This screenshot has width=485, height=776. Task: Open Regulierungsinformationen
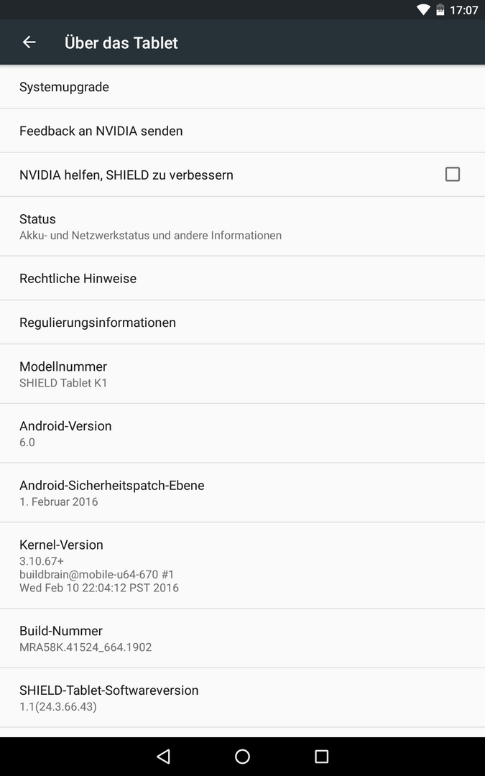(x=243, y=322)
